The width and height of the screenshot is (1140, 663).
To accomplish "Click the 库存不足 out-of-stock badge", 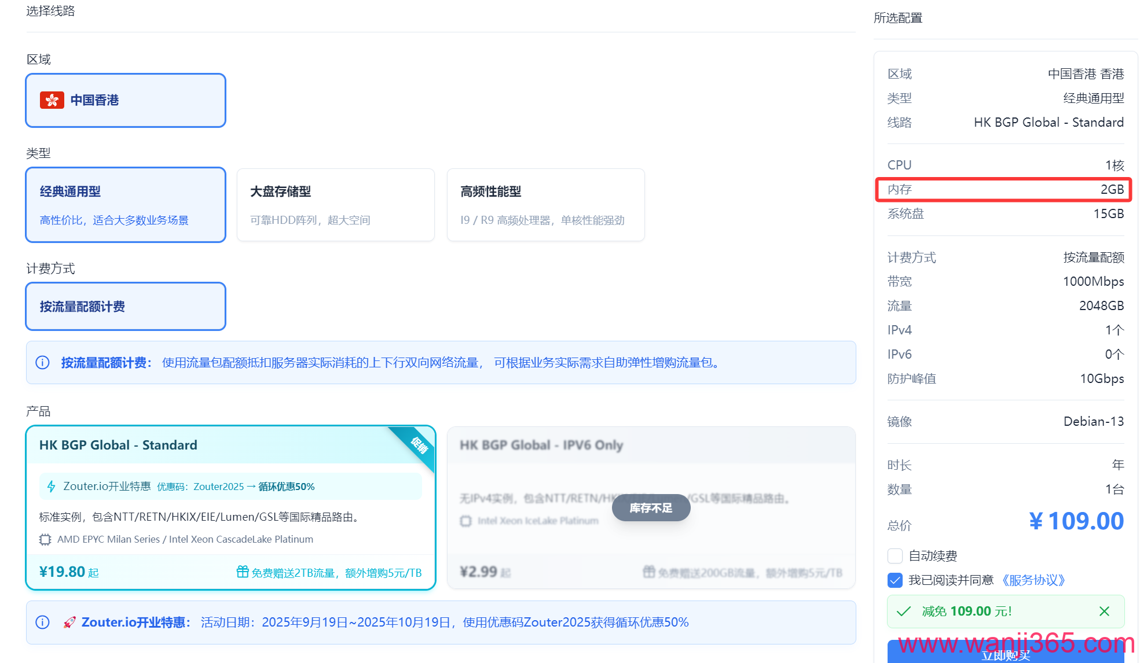I will [x=651, y=508].
